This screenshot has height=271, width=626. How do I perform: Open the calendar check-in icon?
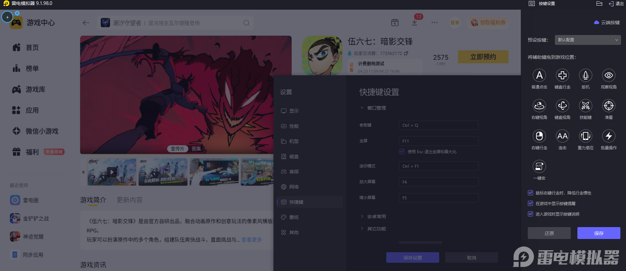(395, 23)
